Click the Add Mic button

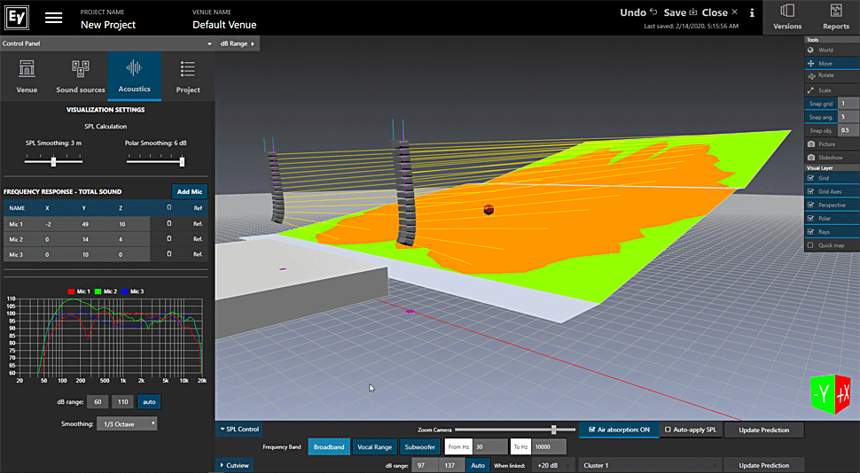188,191
